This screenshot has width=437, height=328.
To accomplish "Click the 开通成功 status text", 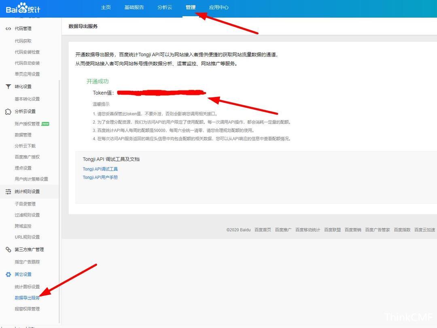I will pyautogui.click(x=98, y=81).
